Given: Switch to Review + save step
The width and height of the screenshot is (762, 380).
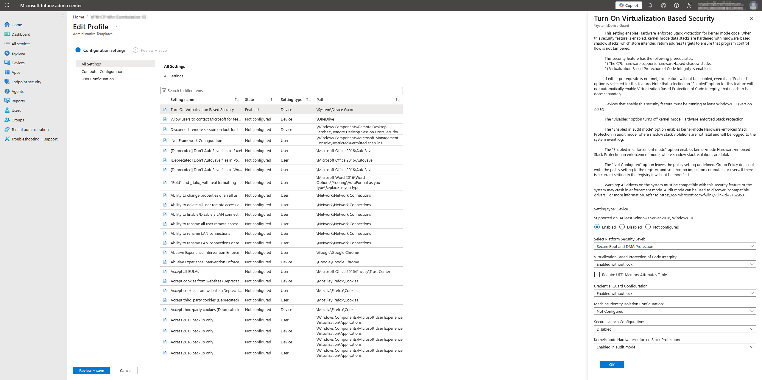Looking at the screenshot, I should [150, 50].
